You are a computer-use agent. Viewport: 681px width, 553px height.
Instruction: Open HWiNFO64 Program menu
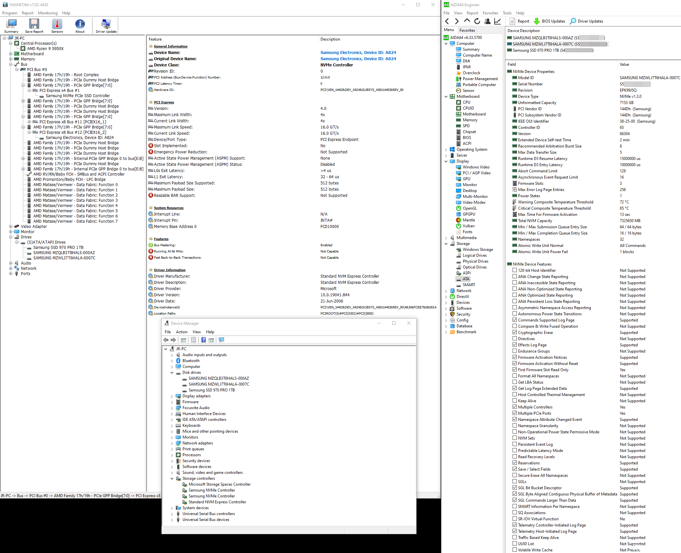coord(10,13)
